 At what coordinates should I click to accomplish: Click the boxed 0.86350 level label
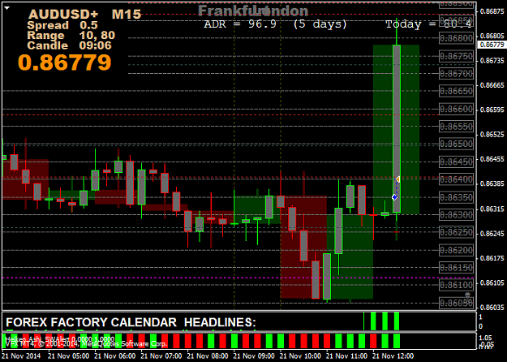point(456,197)
